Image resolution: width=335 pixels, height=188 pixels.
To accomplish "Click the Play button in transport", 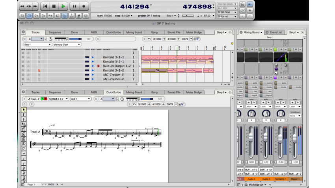I will pyautogui.click(x=63, y=6).
